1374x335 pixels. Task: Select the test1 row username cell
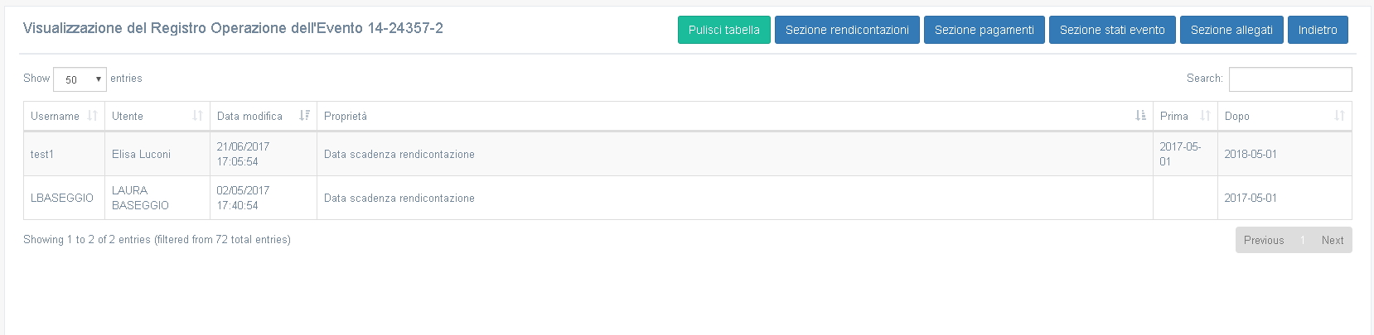pos(64,154)
